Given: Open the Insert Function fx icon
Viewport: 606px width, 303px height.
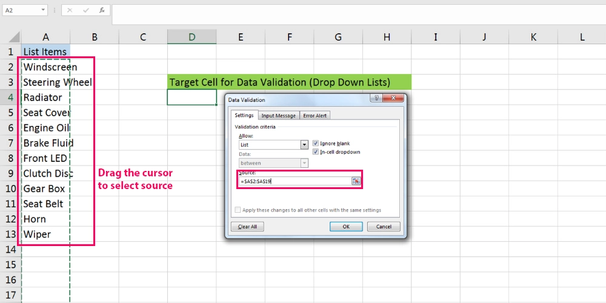Looking at the screenshot, I should pyautogui.click(x=102, y=10).
